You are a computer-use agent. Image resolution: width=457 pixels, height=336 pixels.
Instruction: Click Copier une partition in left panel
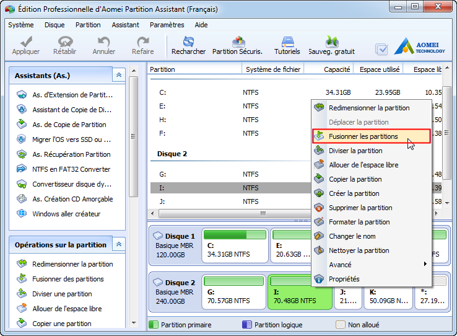click(x=54, y=324)
